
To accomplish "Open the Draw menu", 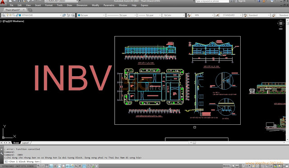I will [x=70, y=5].
